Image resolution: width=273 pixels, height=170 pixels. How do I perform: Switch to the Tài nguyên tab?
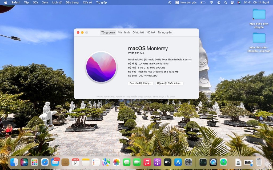click(164, 32)
